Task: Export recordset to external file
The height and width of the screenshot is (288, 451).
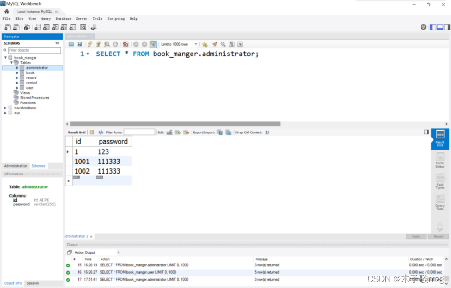Action: pos(220,132)
